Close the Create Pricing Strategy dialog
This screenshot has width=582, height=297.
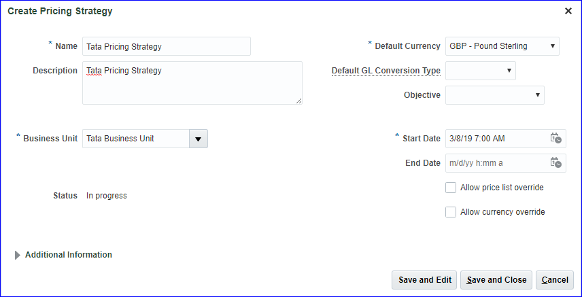pos(568,11)
